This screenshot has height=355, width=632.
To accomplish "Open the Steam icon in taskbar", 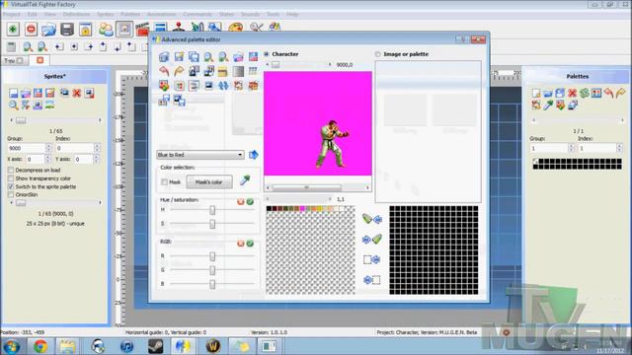I will tap(156, 346).
